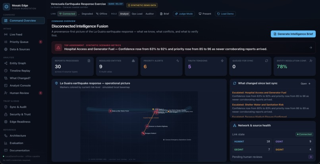Click the Resolved Entities cluster icon
Image resolution: width=320 pixels, height=164 pixels.
[x=133, y=61]
